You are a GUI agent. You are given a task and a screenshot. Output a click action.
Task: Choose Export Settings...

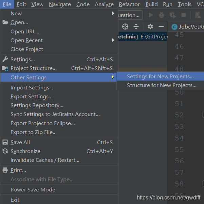(59, 97)
